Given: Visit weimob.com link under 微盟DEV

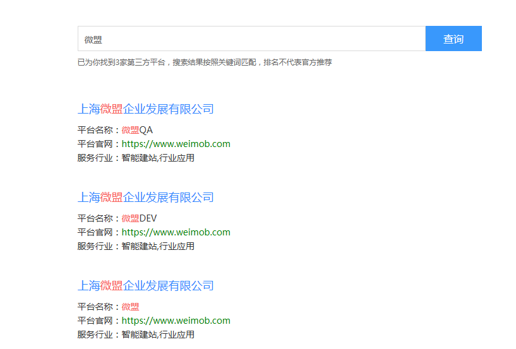Looking at the screenshot, I should pos(176,232).
